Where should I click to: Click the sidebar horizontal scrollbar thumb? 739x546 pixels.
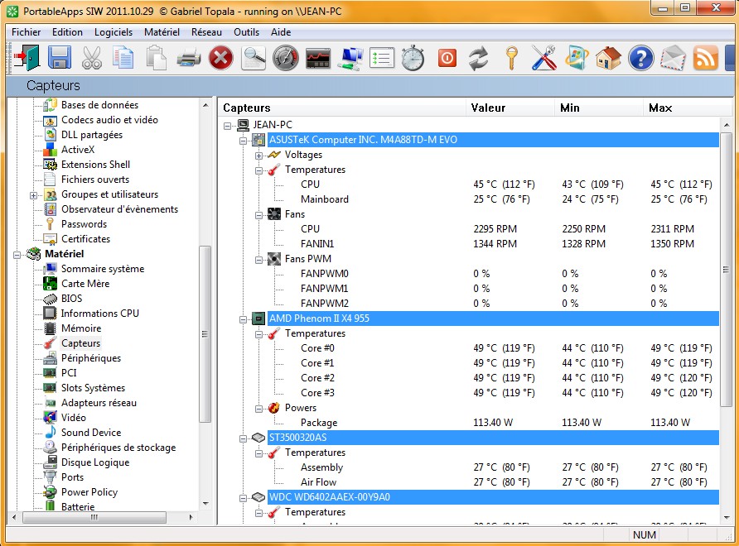(x=94, y=517)
